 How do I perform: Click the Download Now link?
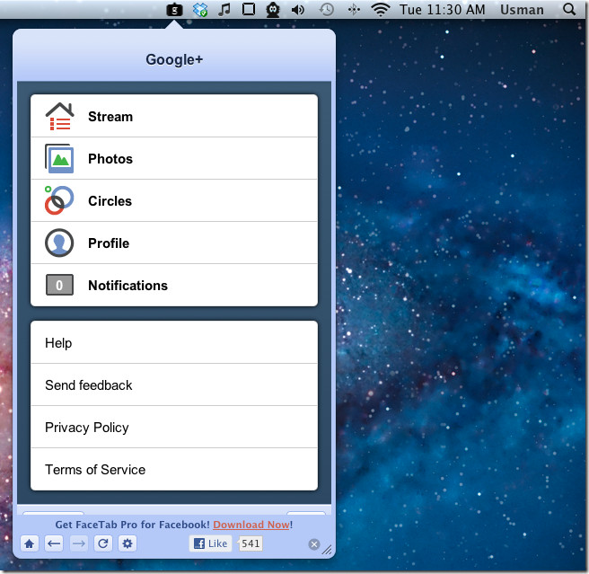[x=251, y=525]
